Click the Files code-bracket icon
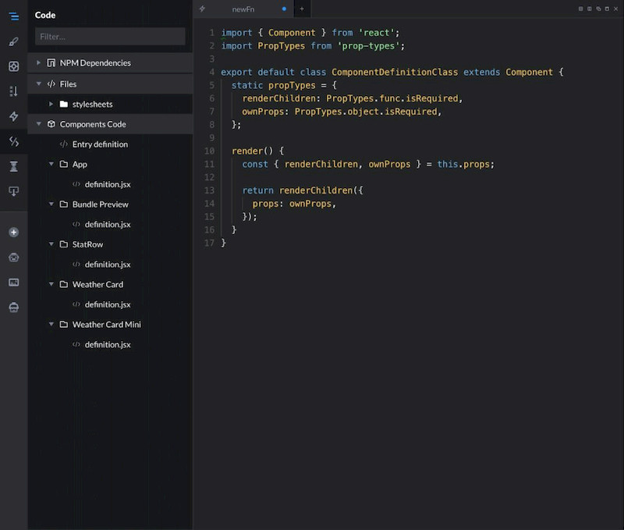The width and height of the screenshot is (624, 530). 51,84
